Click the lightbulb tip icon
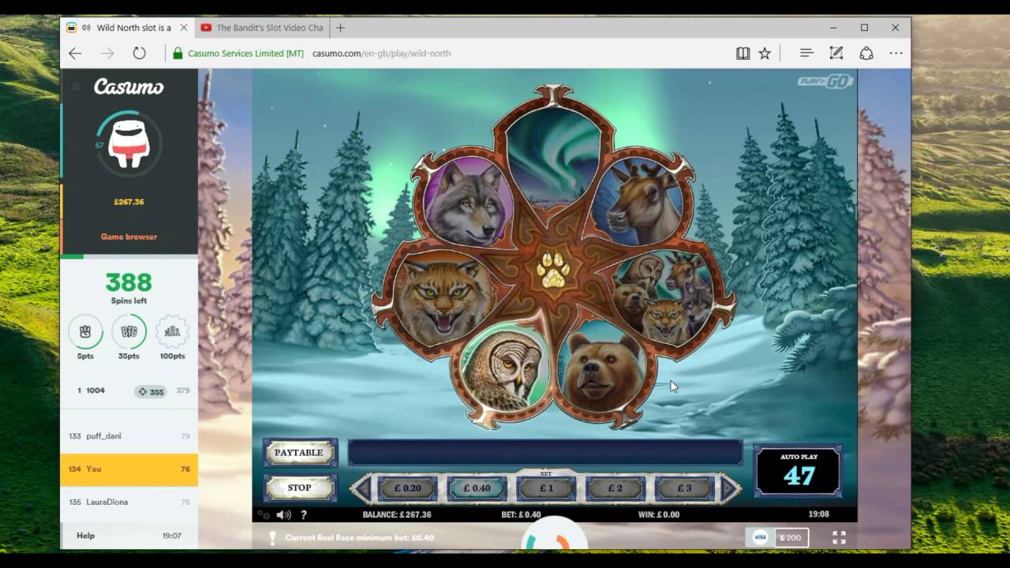Image resolution: width=1010 pixels, height=568 pixels. tap(272, 537)
